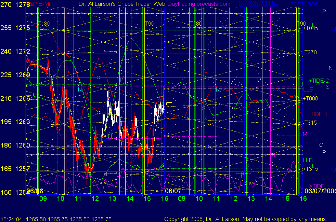The height and width of the screenshot is (222, 336).
Task: Click the "240 1272" price axis label
Action: (x=15, y=52)
